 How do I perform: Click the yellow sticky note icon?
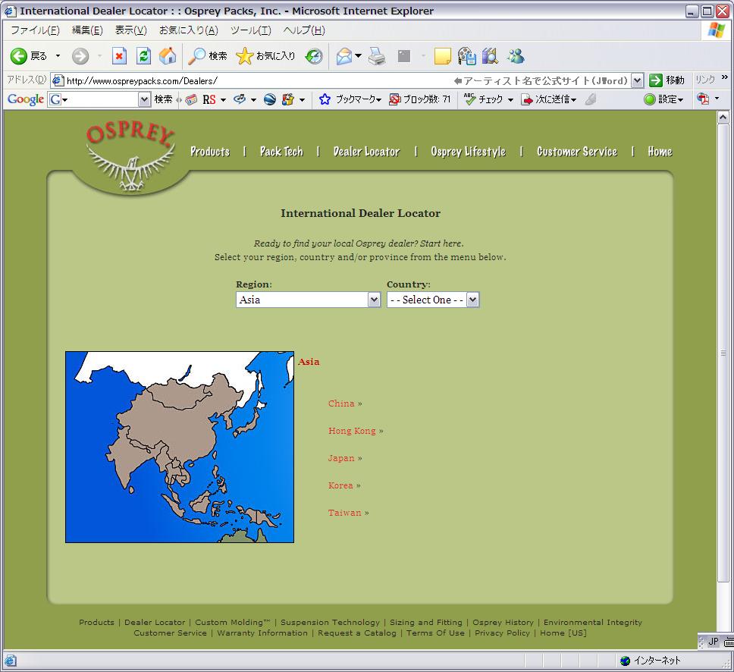(x=442, y=56)
